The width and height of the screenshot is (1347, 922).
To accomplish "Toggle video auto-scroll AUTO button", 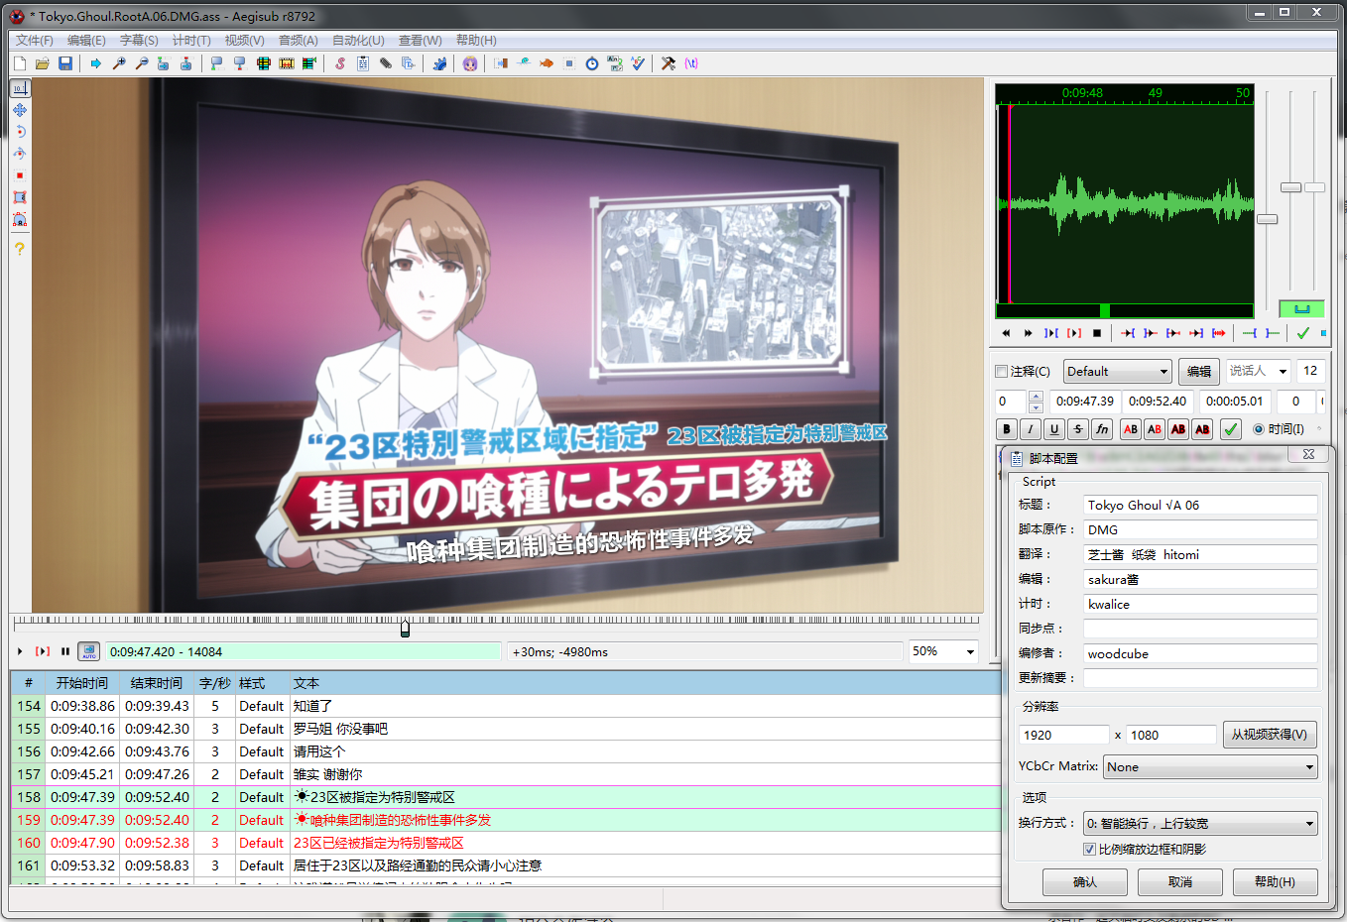I will 89,651.
